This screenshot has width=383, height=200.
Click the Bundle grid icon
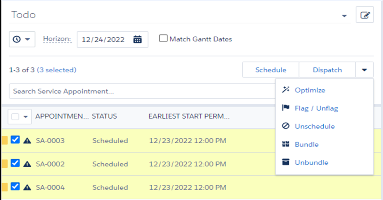[x=286, y=144]
